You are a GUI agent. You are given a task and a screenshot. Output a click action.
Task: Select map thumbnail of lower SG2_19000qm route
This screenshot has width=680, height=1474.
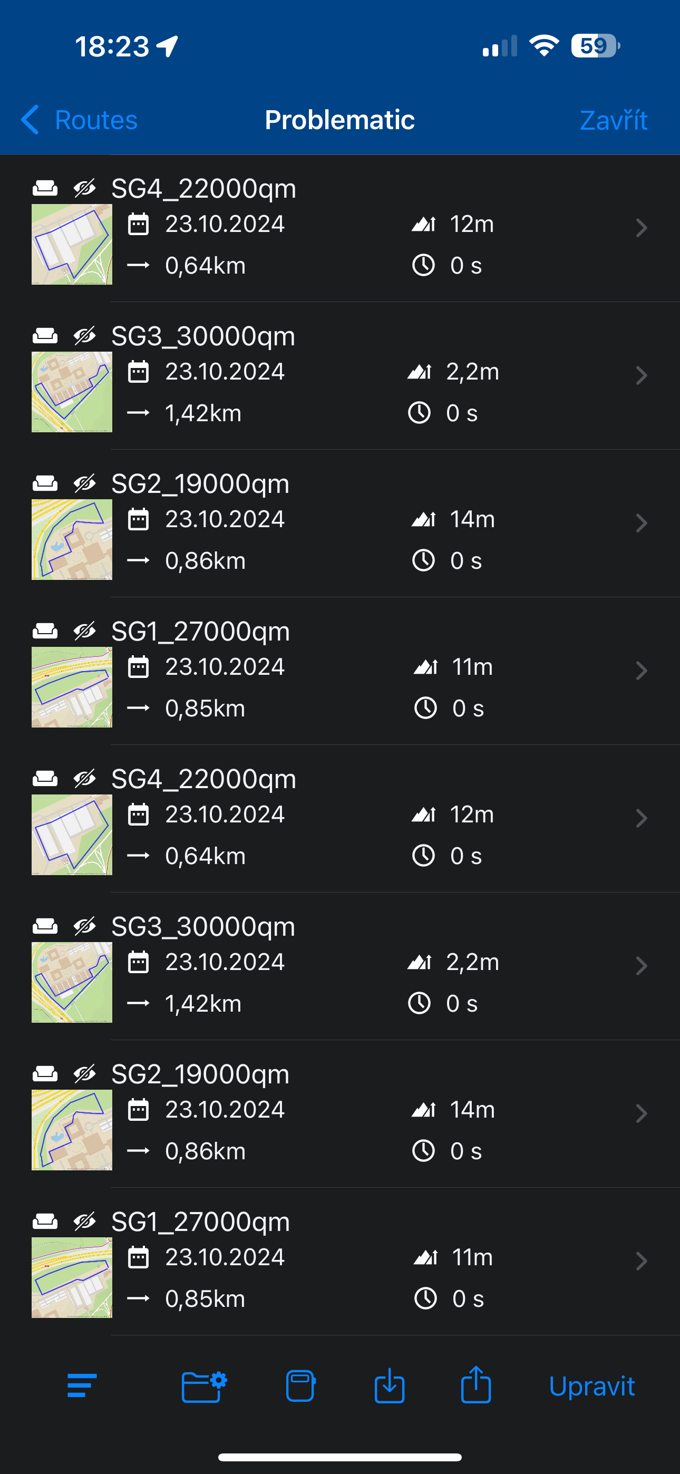(x=72, y=1130)
